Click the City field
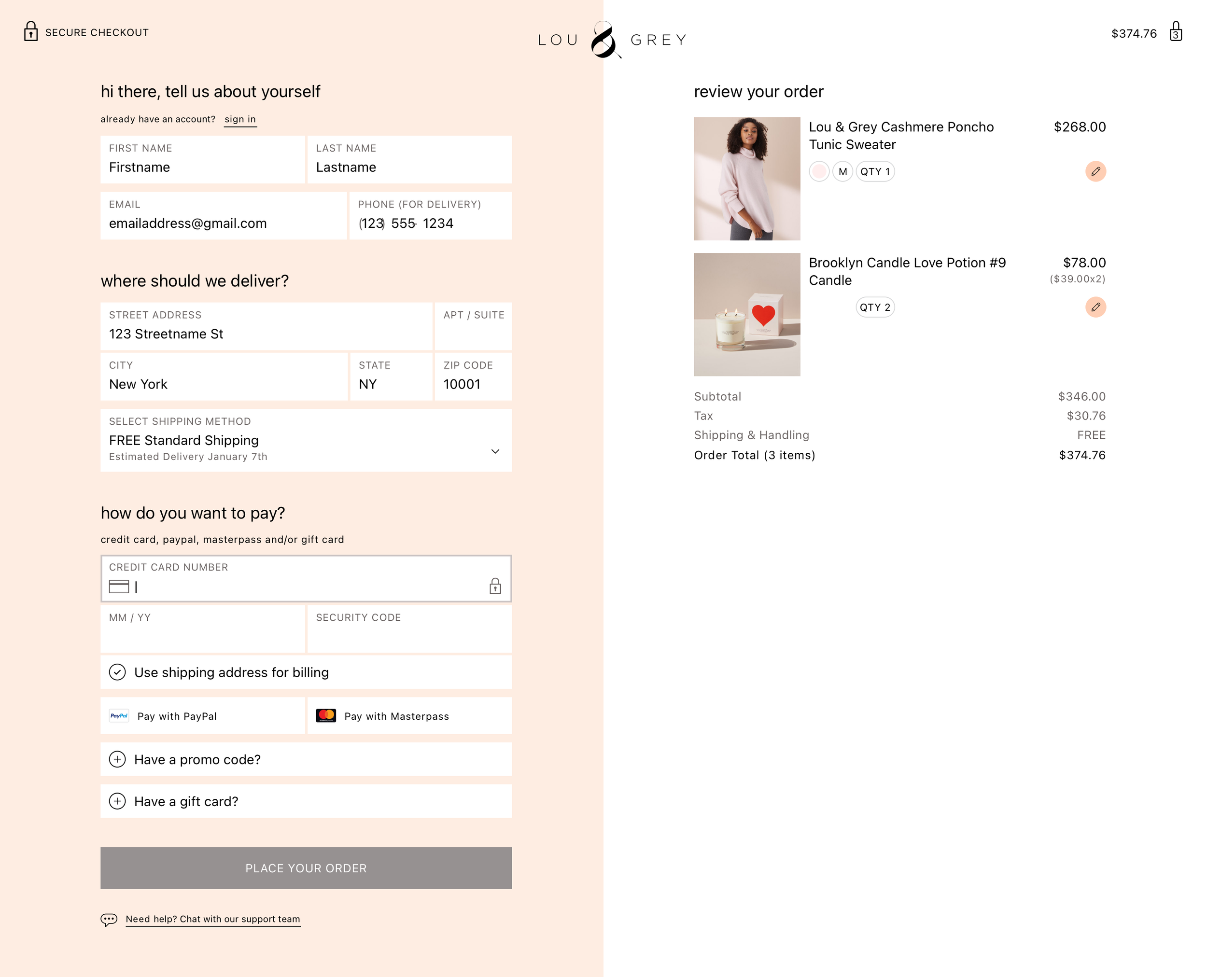This screenshot has height=977, width=1207. (x=224, y=377)
